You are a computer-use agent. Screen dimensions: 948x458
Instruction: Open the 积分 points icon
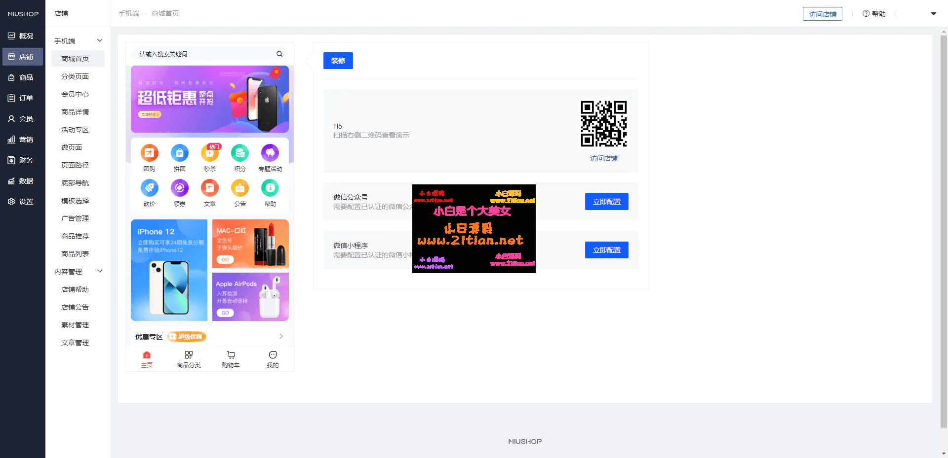click(240, 153)
